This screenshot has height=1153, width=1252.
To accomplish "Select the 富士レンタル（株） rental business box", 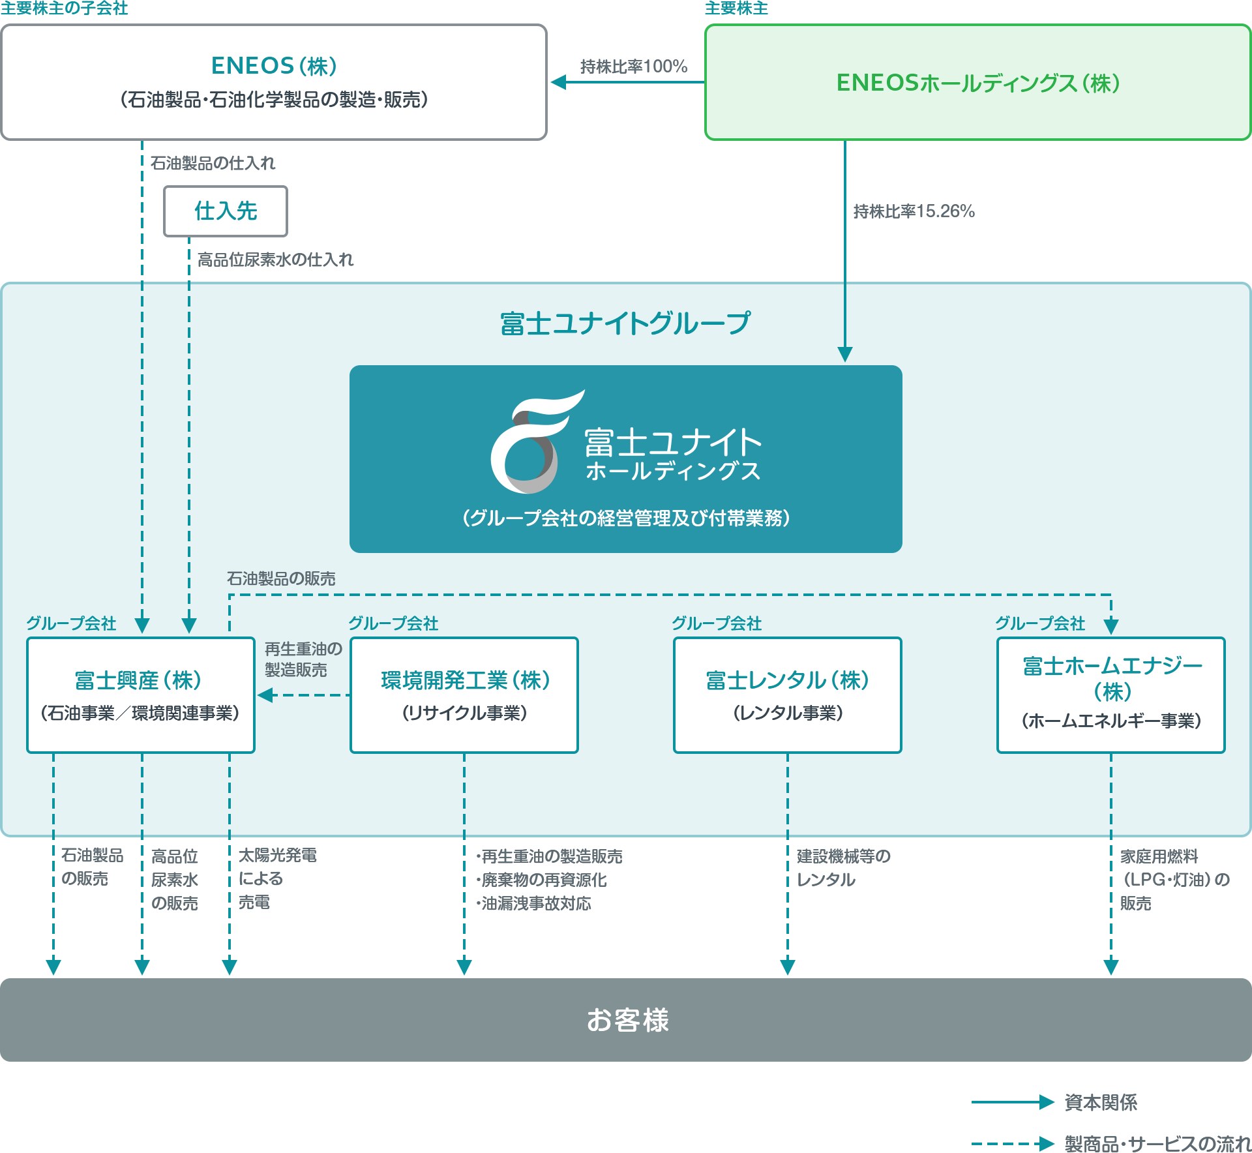I will pyautogui.click(x=788, y=695).
